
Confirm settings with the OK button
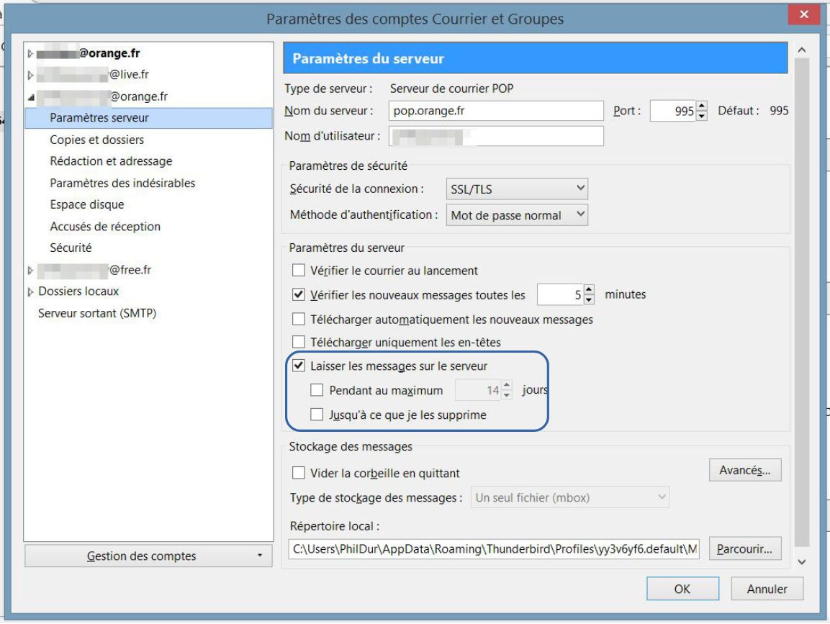[682, 589]
